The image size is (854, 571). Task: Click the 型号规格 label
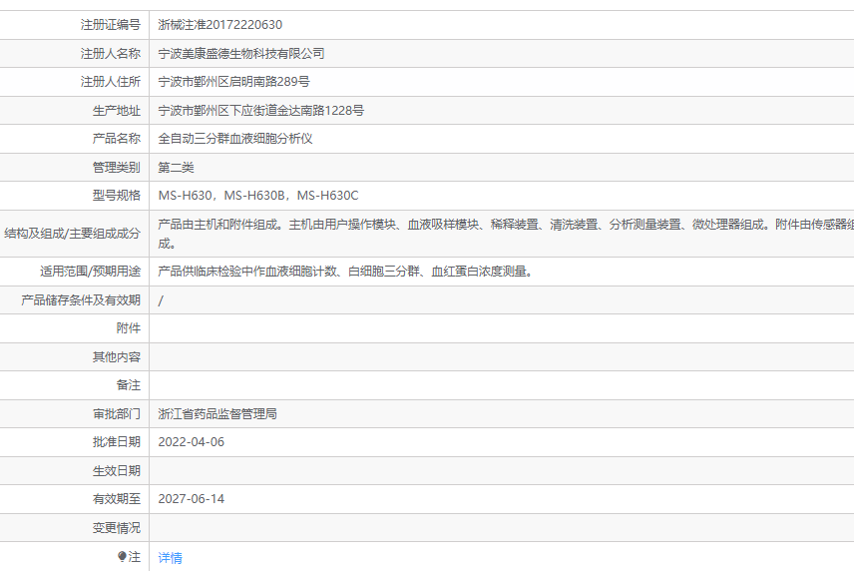point(117,196)
